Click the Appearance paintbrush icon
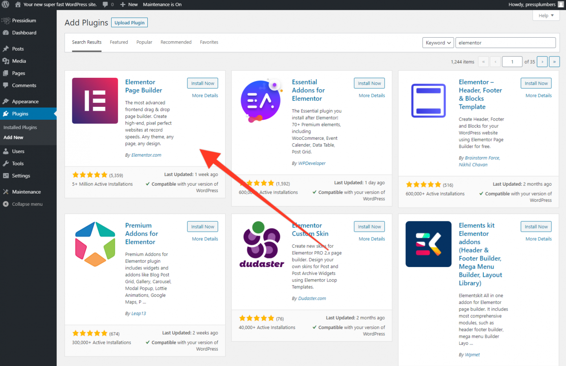Screen dimensions: 566x366 tap(6, 101)
